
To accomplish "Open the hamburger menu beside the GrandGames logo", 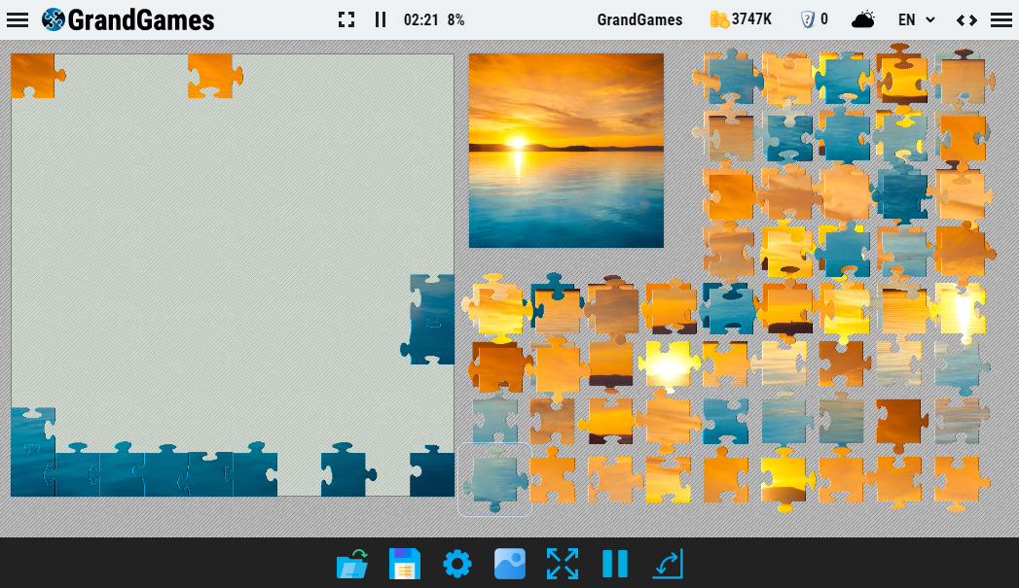I will [x=18, y=20].
